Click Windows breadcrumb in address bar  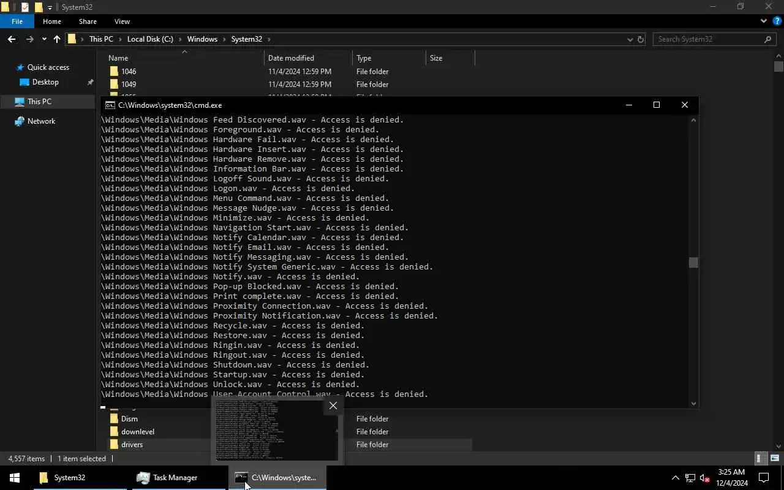(x=202, y=39)
